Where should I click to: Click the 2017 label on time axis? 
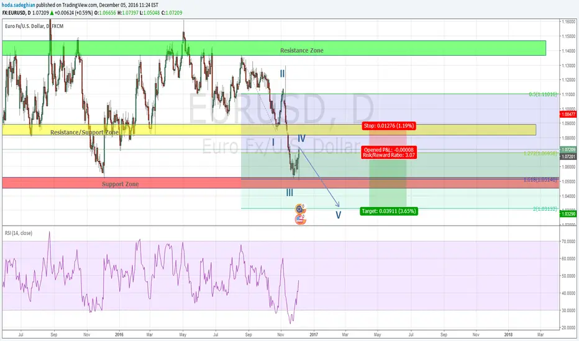(x=314, y=335)
